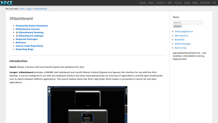Open the Home menu item
Screen dimensions: 218x123
coord(143,3)
